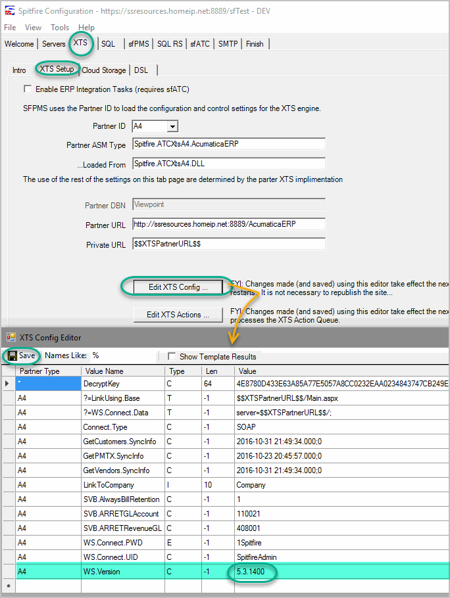Image resolution: width=450 pixels, height=598 pixels.
Task: Switch to the SQL tab
Action: tap(109, 44)
